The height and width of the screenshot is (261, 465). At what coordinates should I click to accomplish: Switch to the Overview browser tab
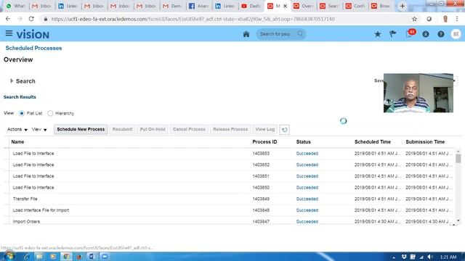[x=304, y=6]
